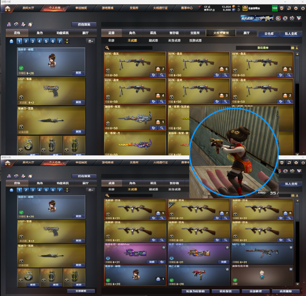Click the diamond V icon under the top bar

[299, 18]
